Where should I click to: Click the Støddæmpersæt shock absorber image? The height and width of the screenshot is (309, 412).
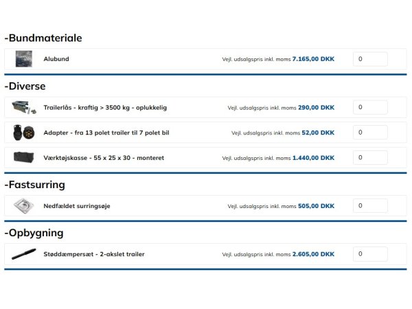(x=23, y=254)
